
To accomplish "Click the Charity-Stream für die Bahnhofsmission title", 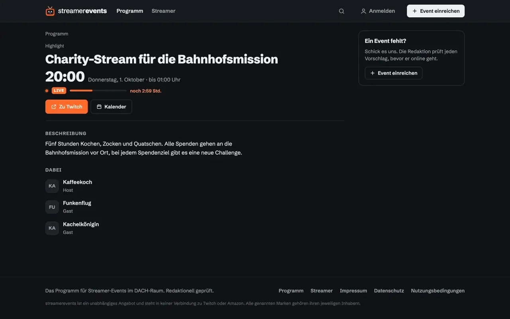I will click(162, 59).
